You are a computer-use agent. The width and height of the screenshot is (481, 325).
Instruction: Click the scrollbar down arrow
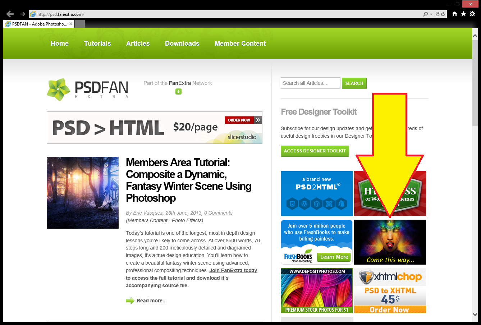click(x=475, y=314)
